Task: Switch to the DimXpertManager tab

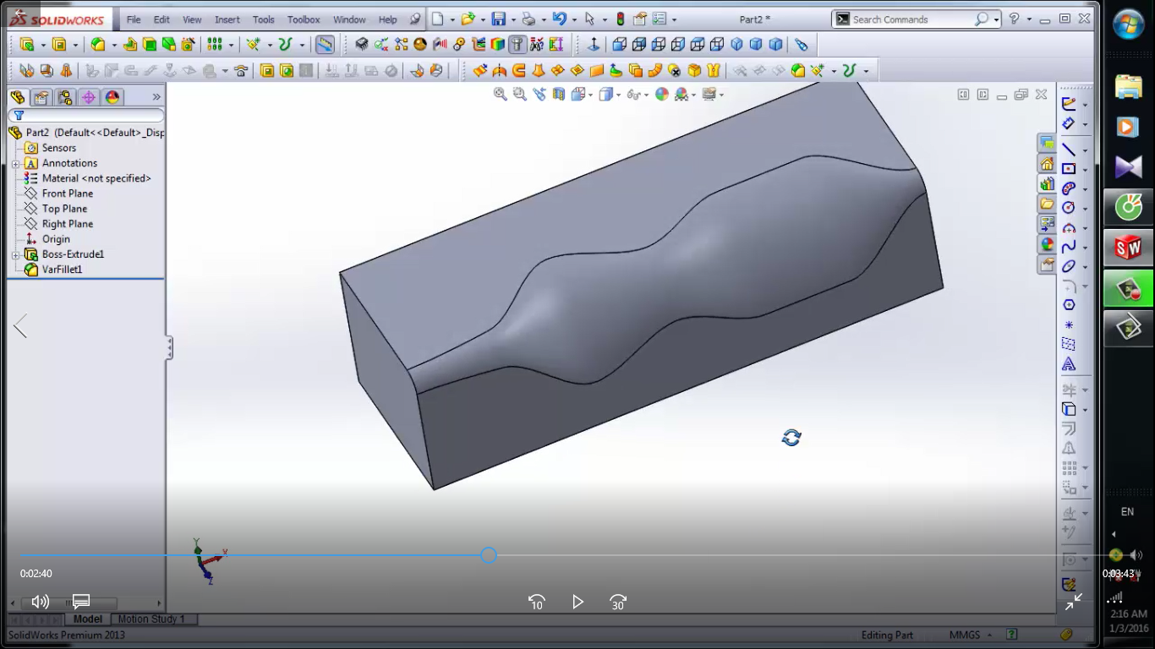Action: (x=89, y=97)
